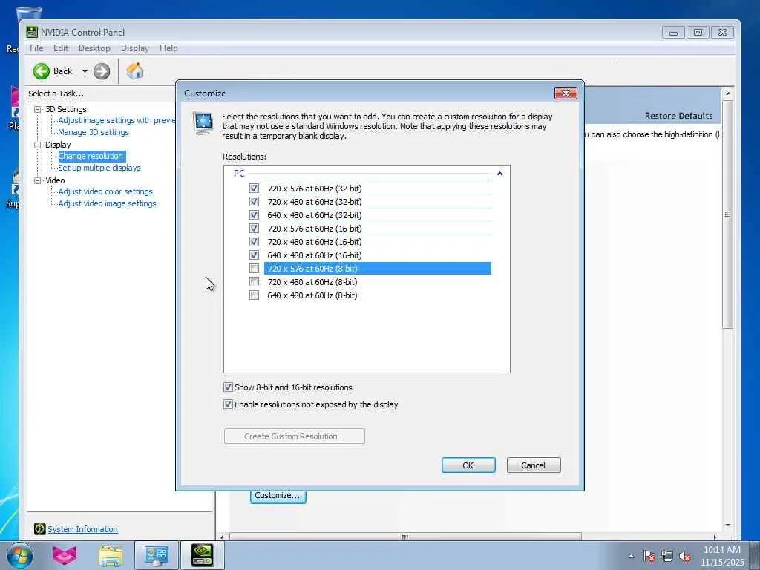Go to the Home page icon
Screen dimensions: 760x570
click(x=135, y=71)
